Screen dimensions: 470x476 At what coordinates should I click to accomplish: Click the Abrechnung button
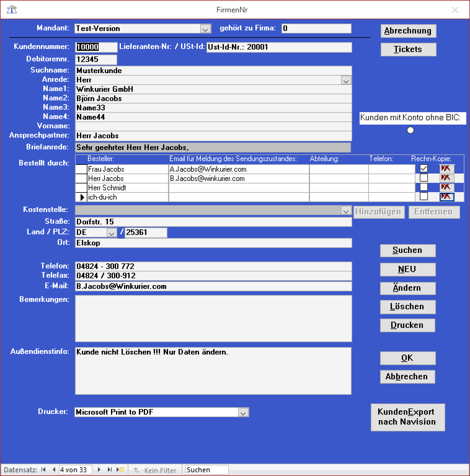(408, 31)
